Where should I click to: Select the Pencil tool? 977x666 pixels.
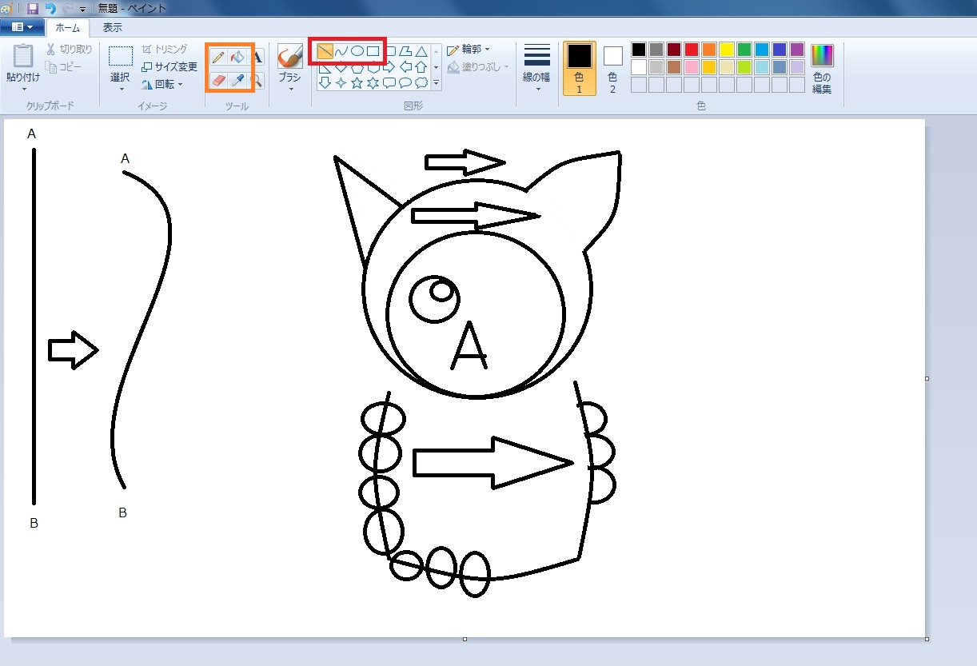click(218, 57)
